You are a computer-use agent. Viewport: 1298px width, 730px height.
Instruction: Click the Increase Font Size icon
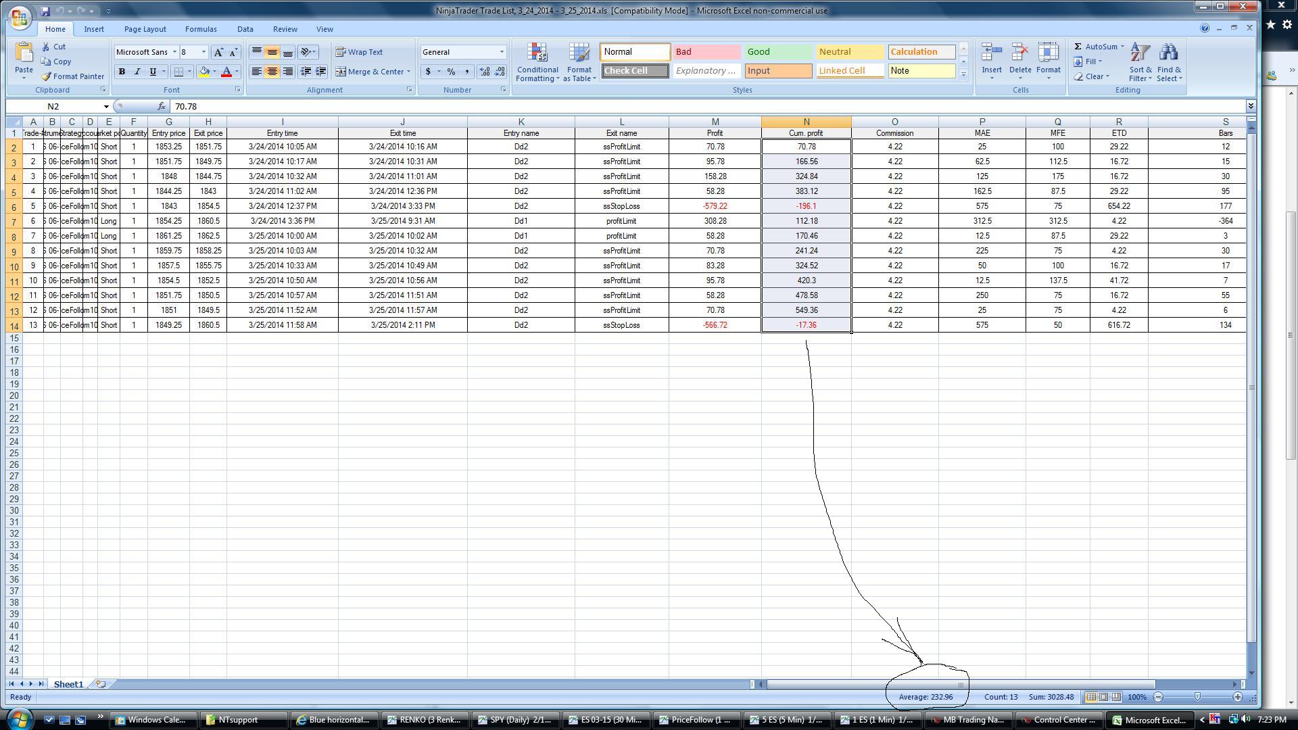point(218,52)
